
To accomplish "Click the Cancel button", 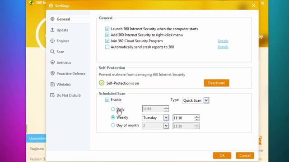I will (245, 155).
